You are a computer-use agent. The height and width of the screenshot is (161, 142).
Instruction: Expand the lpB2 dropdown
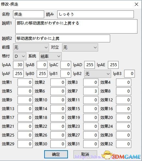point(97,74)
